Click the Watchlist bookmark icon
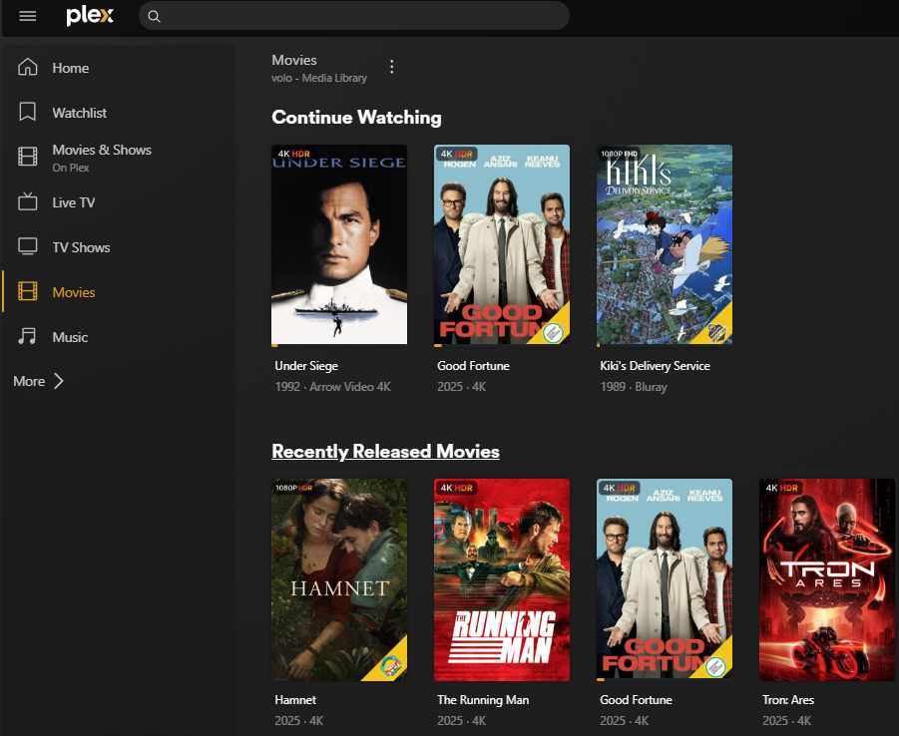This screenshot has height=736, width=899. tap(28, 112)
